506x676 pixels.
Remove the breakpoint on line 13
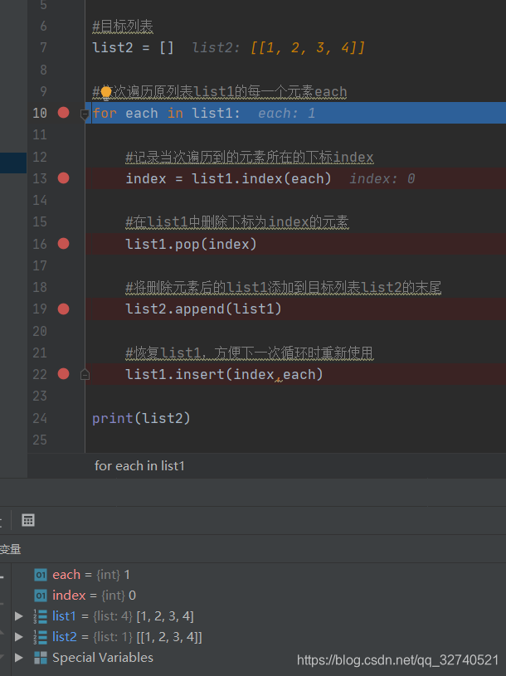63,178
